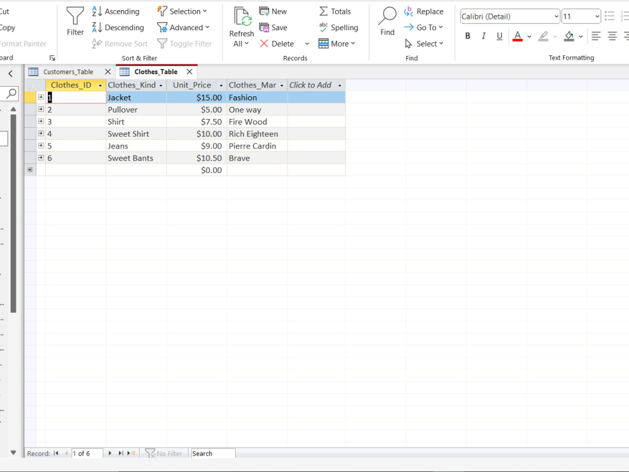Expand subdatasheet for record 5
The height and width of the screenshot is (472, 629).
tap(41, 145)
